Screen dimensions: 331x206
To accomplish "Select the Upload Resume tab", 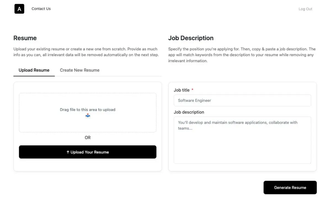I will 34,70.
